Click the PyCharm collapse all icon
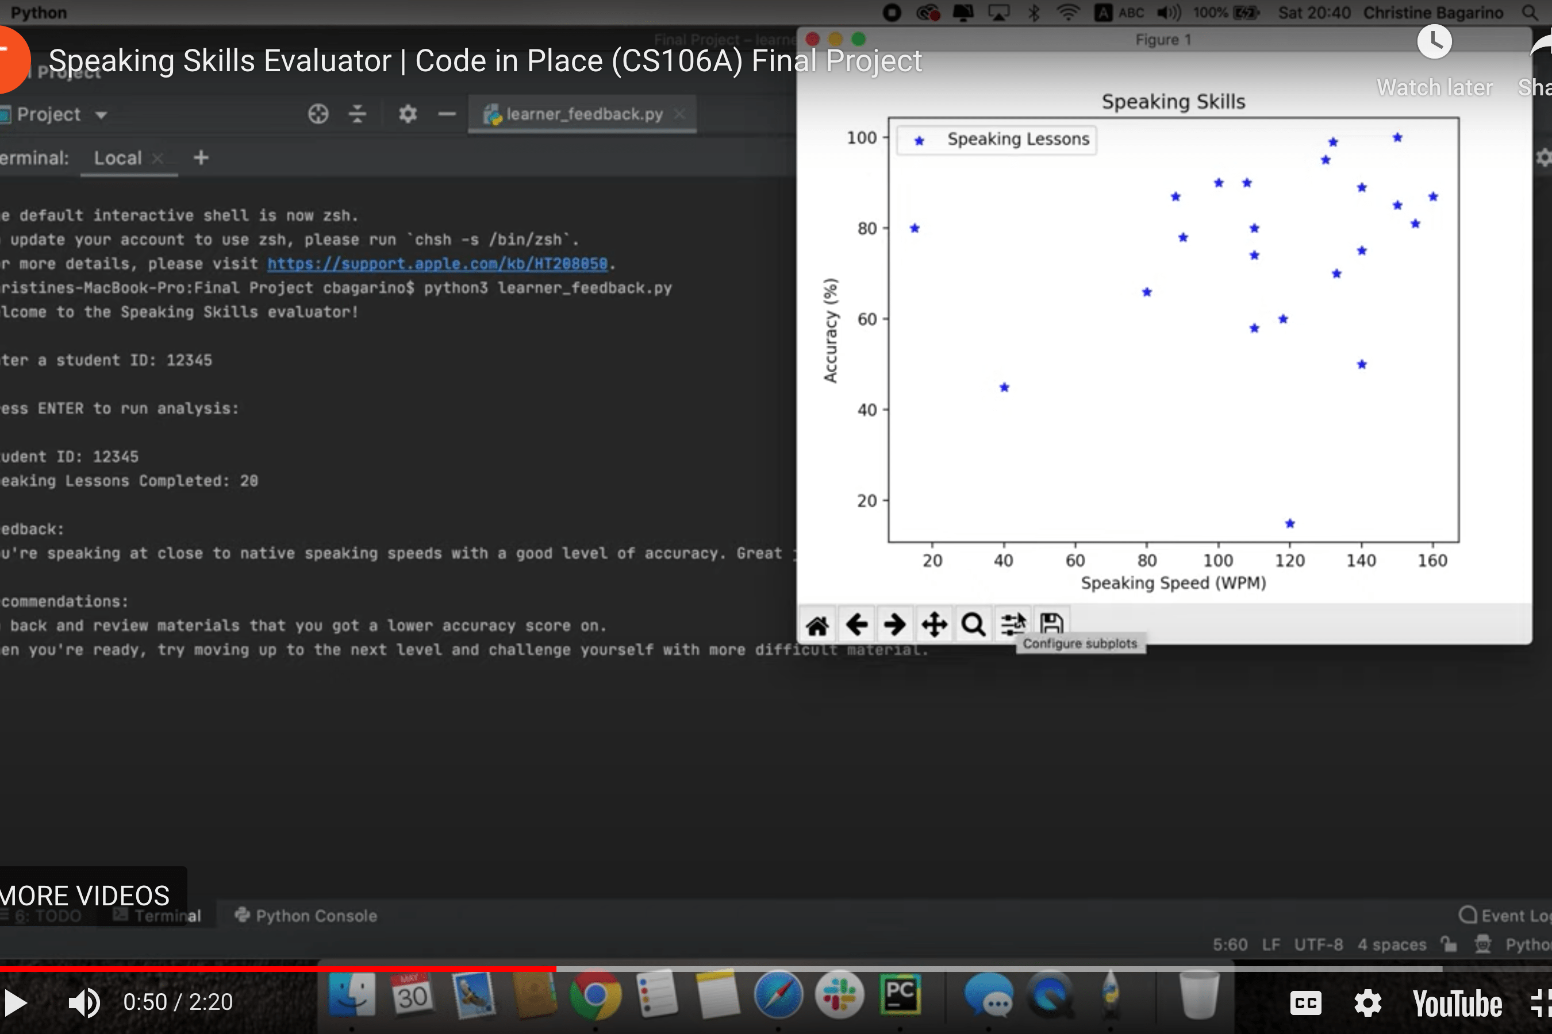The image size is (1552, 1034). coord(357,114)
